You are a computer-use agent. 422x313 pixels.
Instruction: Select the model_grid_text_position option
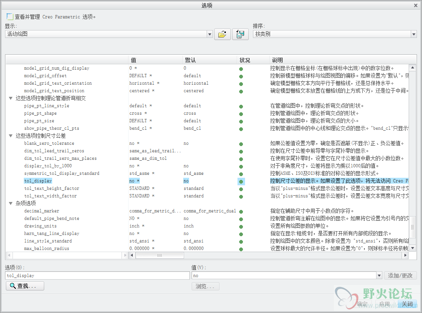tap(54, 91)
